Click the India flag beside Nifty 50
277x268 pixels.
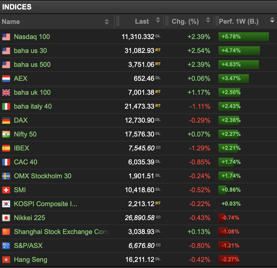6,134
